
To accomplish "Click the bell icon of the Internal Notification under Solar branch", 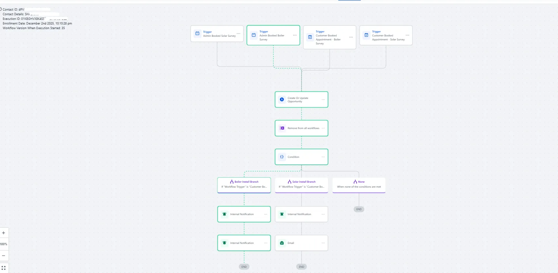I will (x=282, y=214).
